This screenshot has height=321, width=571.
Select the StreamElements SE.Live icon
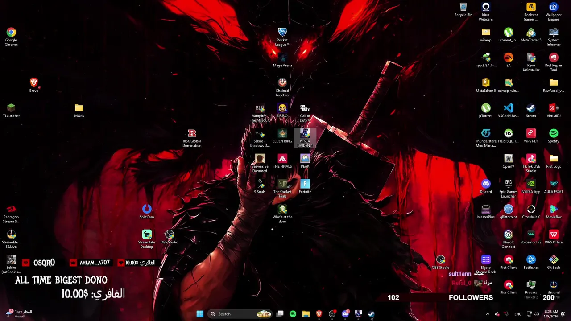11,239
